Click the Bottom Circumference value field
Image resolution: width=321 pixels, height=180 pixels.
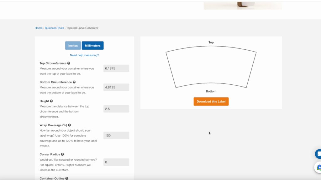[116, 87]
